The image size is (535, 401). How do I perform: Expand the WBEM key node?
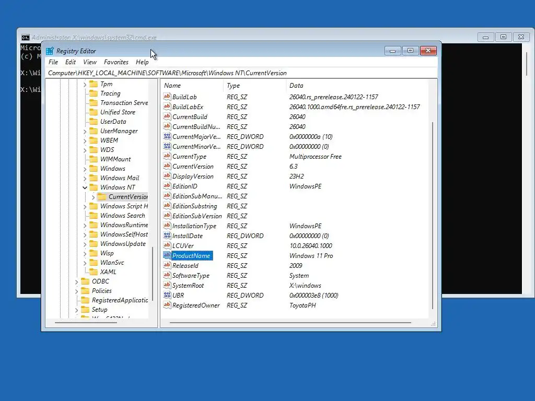tap(85, 140)
